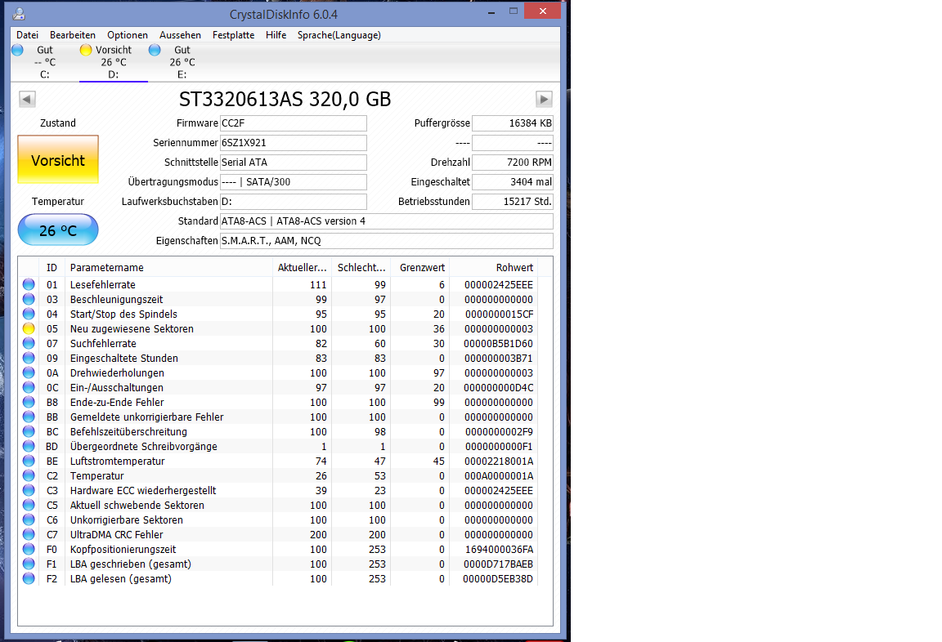Image resolution: width=942 pixels, height=642 pixels.
Task: Click the Standard field ATA8-ACS
Action: point(386,221)
